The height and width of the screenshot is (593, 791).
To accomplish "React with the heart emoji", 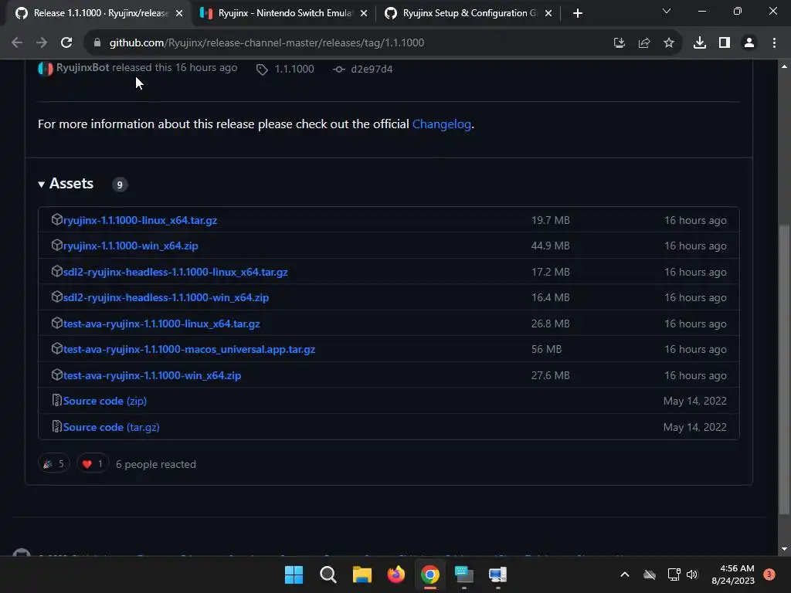I will tap(93, 464).
